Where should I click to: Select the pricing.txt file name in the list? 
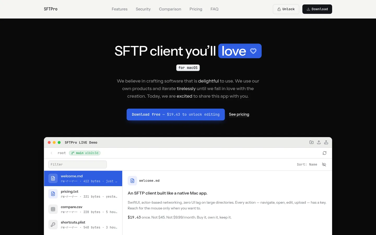(69, 191)
